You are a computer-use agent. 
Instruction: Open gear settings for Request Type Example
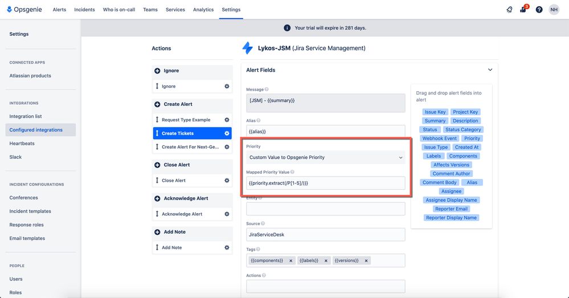coord(227,120)
